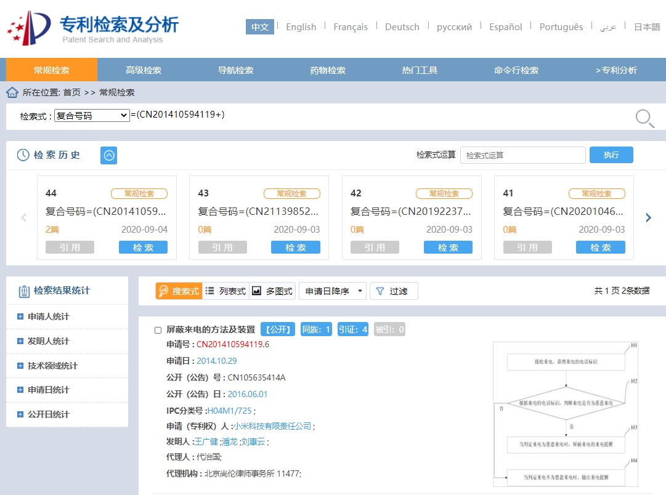Tick the checkbox beside 屏蔽来电的方法及装置
Viewport: 666px width, 495px height.
tap(158, 330)
